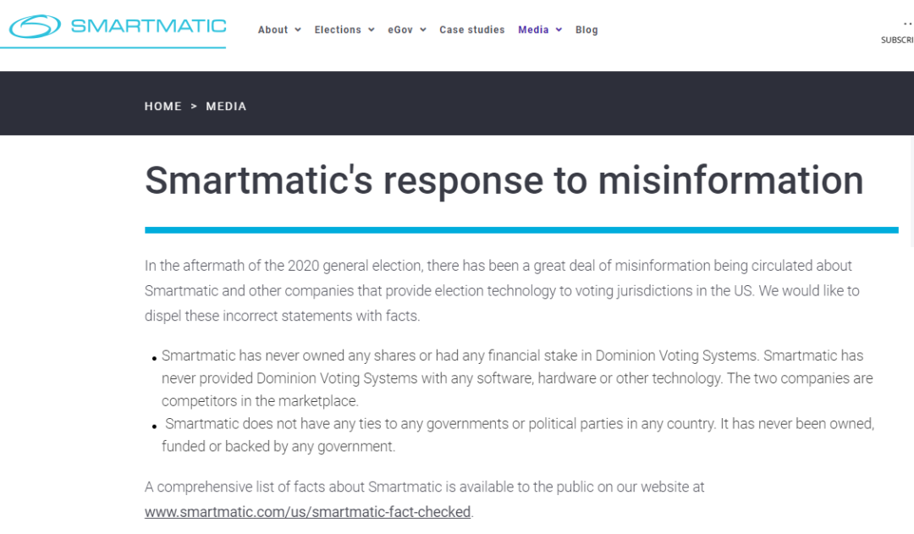Screen dimensions: 914x534
Task: Click the blue divider line under the heading
Action: tap(520, 229)
